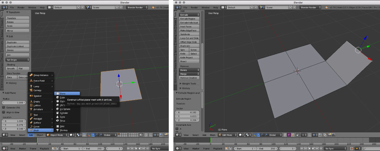
Task: Select Lattice from the Add menu
Action: pos(41,105)
